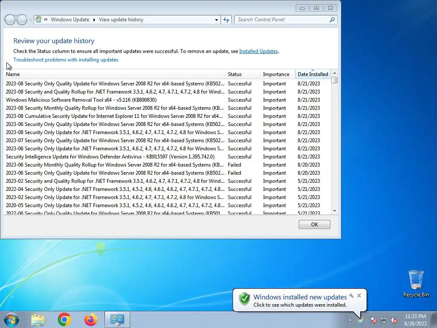Select 2023-08 Security and Quality Rollup .NET row
The image size is (437, 328).
[167, 92]
